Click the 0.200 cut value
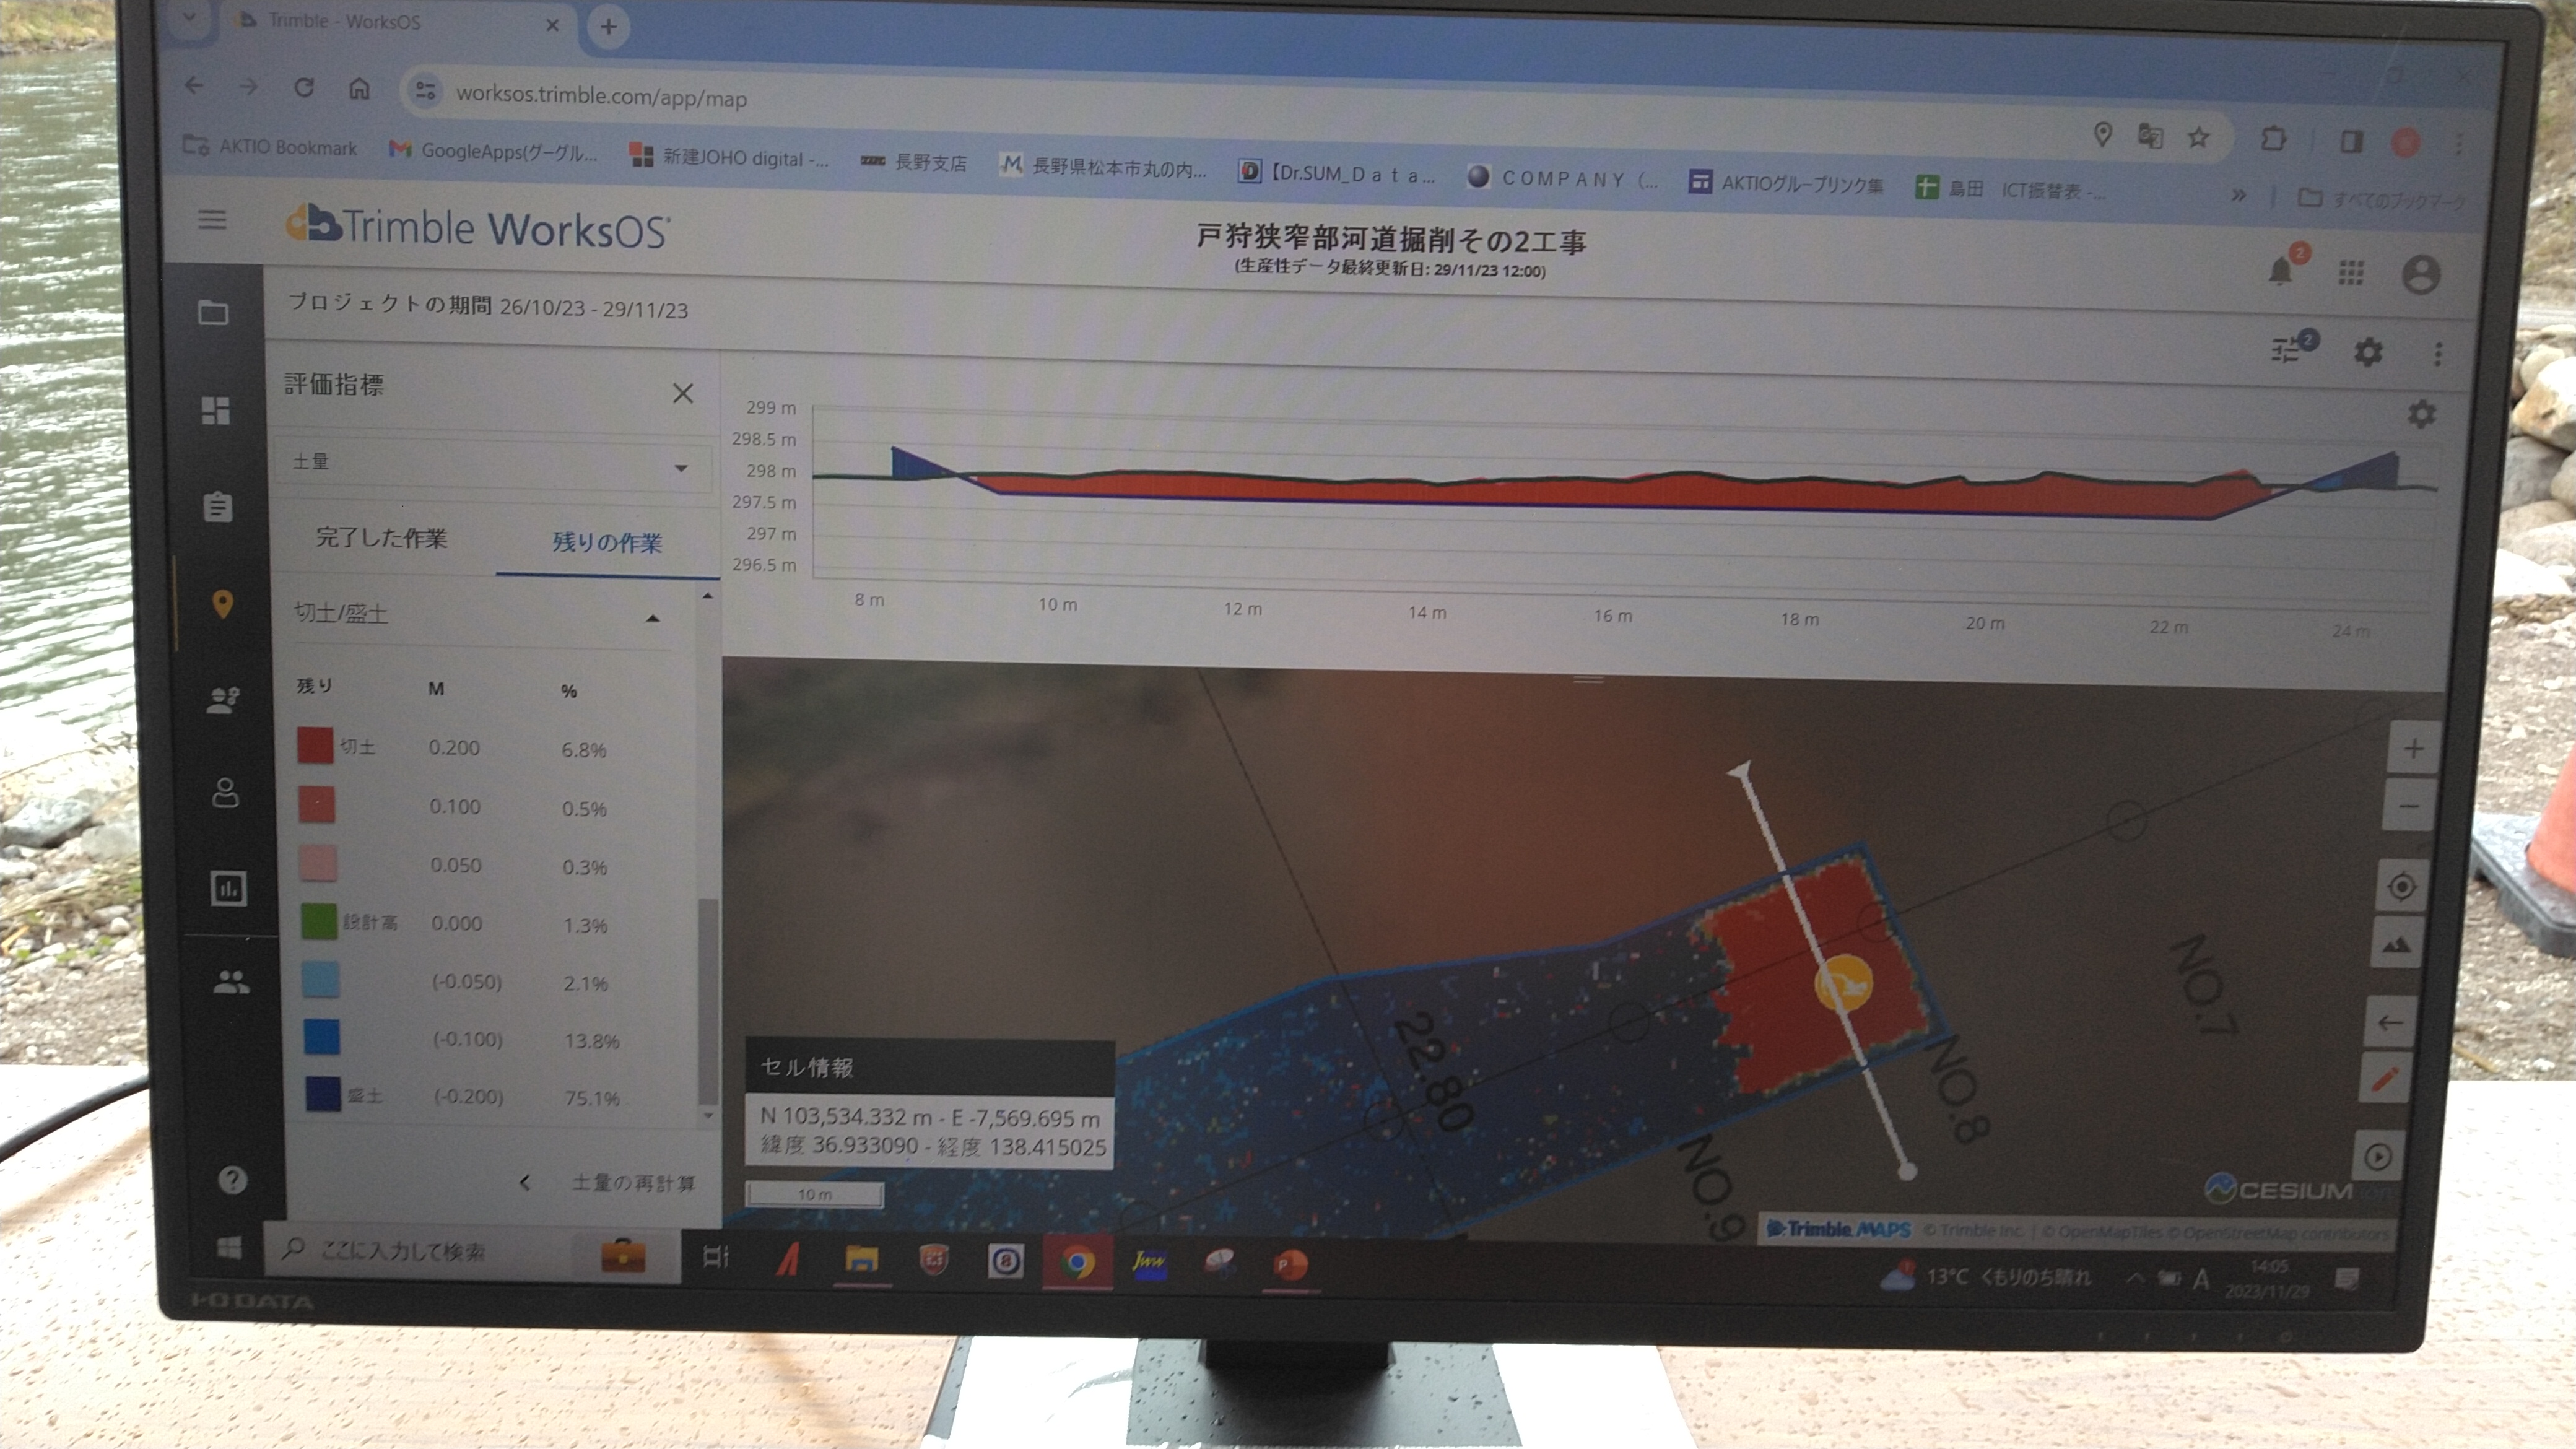This screenshot has width=2576, height=1449. pos(454,748)
